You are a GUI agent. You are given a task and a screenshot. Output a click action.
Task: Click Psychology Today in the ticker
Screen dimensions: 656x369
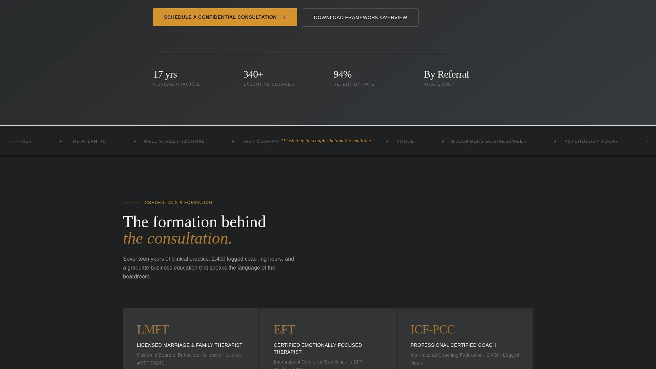591,141
